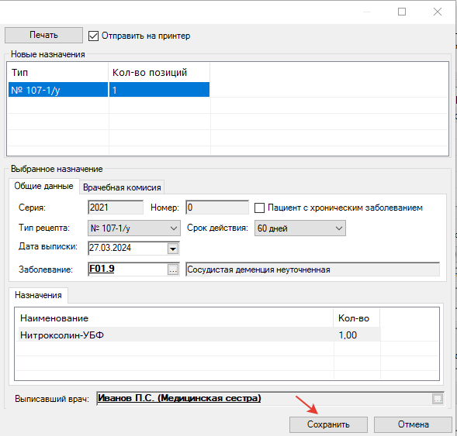Switch to Врачебная комиссия tab
Viewport: 457px width, 436px height.
point(122,187)
